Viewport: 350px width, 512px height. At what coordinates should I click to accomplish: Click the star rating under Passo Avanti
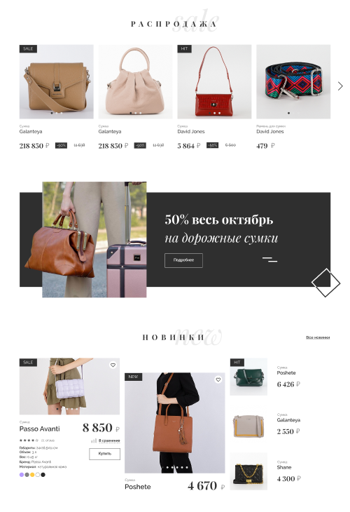[x=29, y=440]
